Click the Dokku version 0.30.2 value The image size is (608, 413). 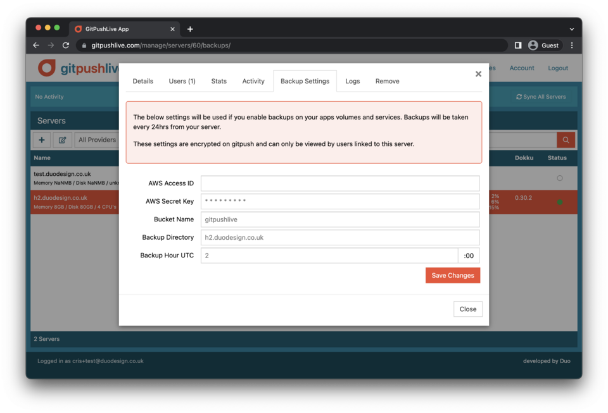pyautogui.click(x=523, y=198)
